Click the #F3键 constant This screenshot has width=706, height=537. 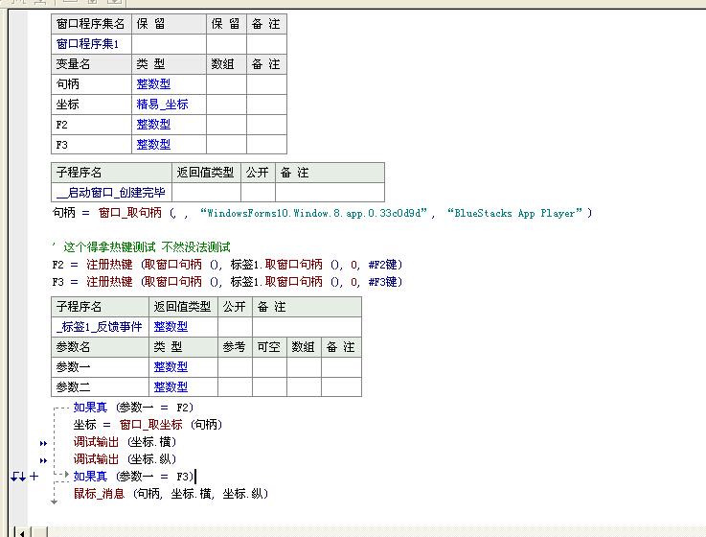(385, 282)
